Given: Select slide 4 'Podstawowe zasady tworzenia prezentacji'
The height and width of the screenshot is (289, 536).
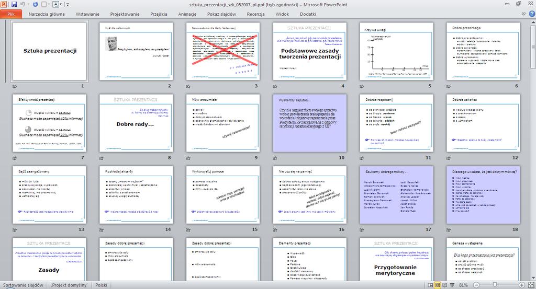Looking at the screenshot, I should (310, 51).
